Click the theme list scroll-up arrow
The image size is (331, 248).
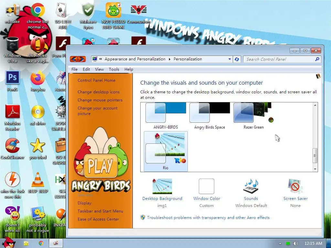tap(315, 105)
